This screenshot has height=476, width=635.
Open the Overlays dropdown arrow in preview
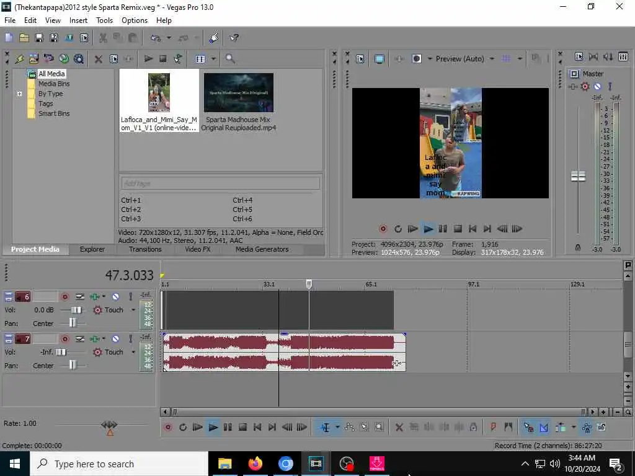[520, 59]
